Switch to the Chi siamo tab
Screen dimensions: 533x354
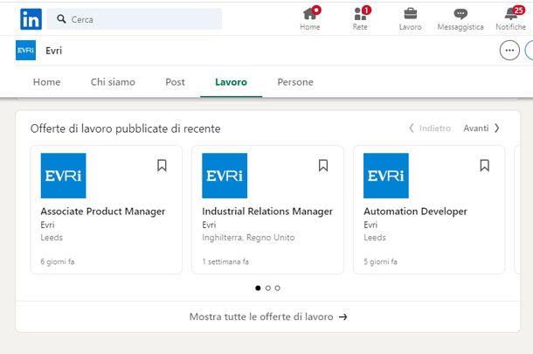[x=113, y=82]
